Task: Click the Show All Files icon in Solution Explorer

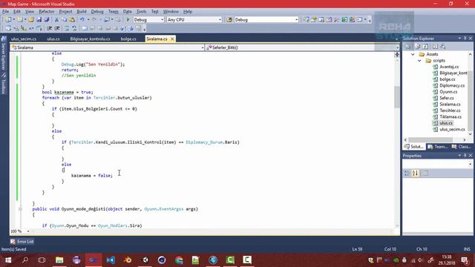Action: 418,46
